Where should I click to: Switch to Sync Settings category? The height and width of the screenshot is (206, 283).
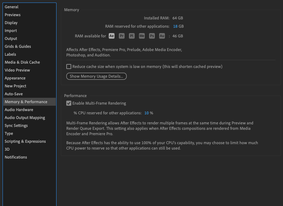pos(16,125)
